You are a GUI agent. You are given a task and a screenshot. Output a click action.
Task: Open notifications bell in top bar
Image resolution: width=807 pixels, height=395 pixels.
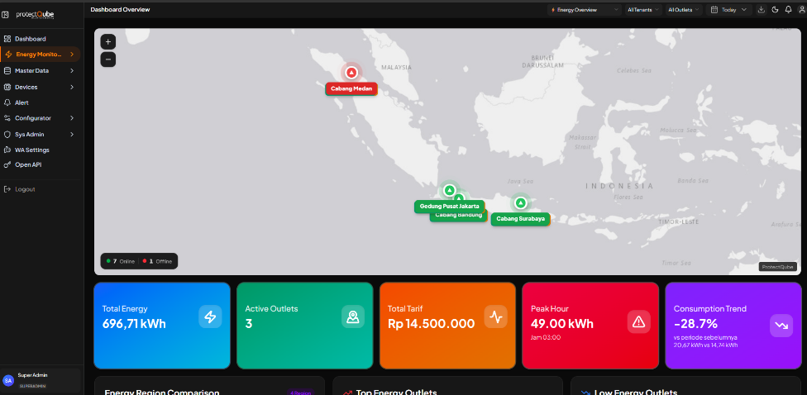789,9
